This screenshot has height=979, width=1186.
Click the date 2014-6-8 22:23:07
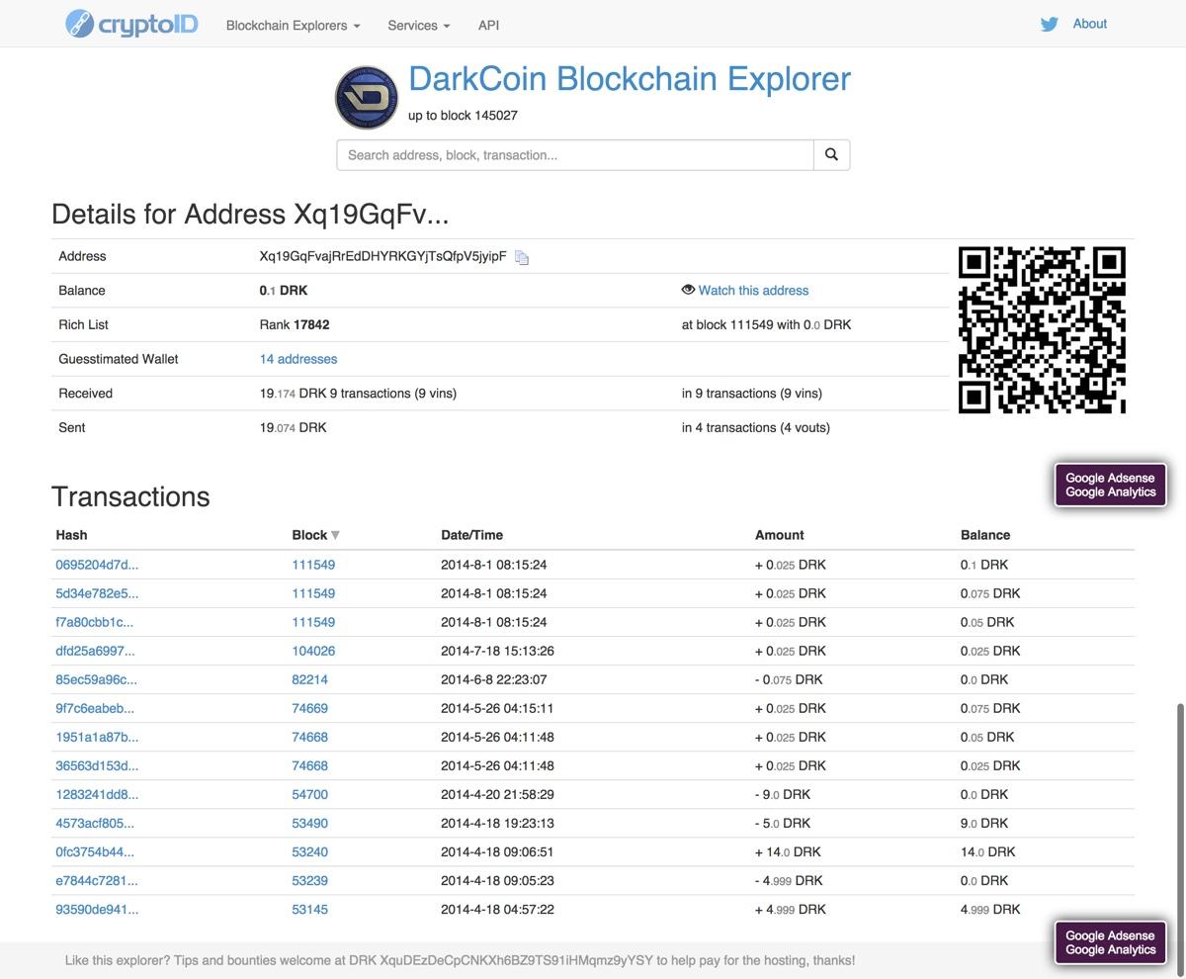pyautogui.click(x=493, y=679)
